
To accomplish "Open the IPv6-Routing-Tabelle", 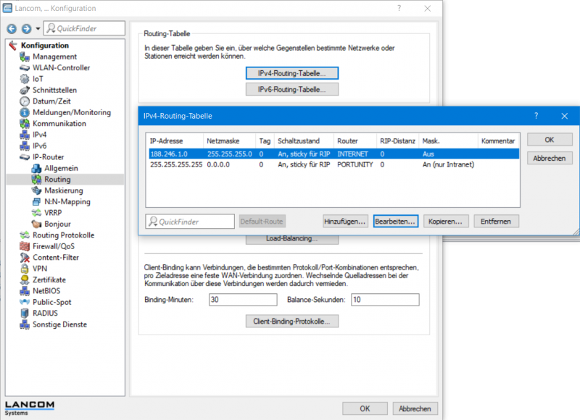I will [x=293, y=89].
